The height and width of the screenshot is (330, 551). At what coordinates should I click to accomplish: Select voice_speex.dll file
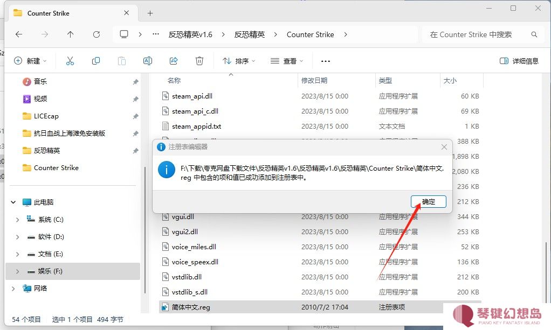point(195,262)
